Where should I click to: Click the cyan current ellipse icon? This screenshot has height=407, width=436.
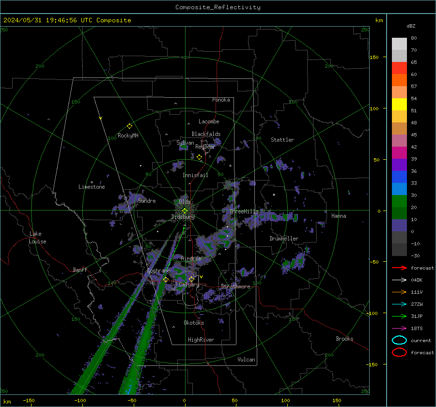399,340
